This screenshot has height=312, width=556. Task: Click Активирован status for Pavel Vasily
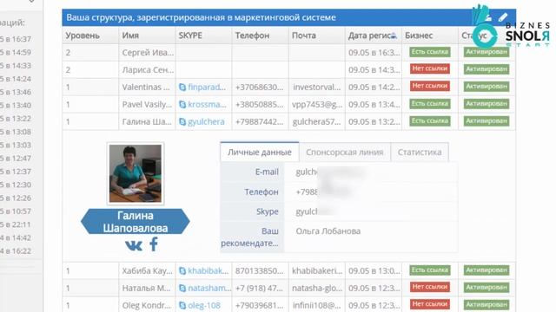pos(486,104)
